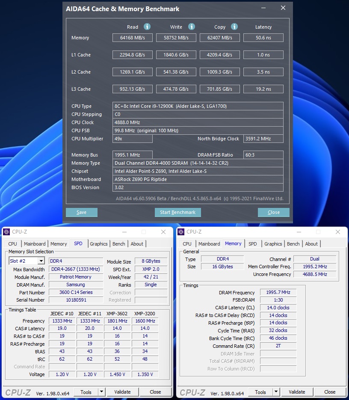Click Memory Read value 64168 MB/s
349x400 pixels.
tap(133, 38)
